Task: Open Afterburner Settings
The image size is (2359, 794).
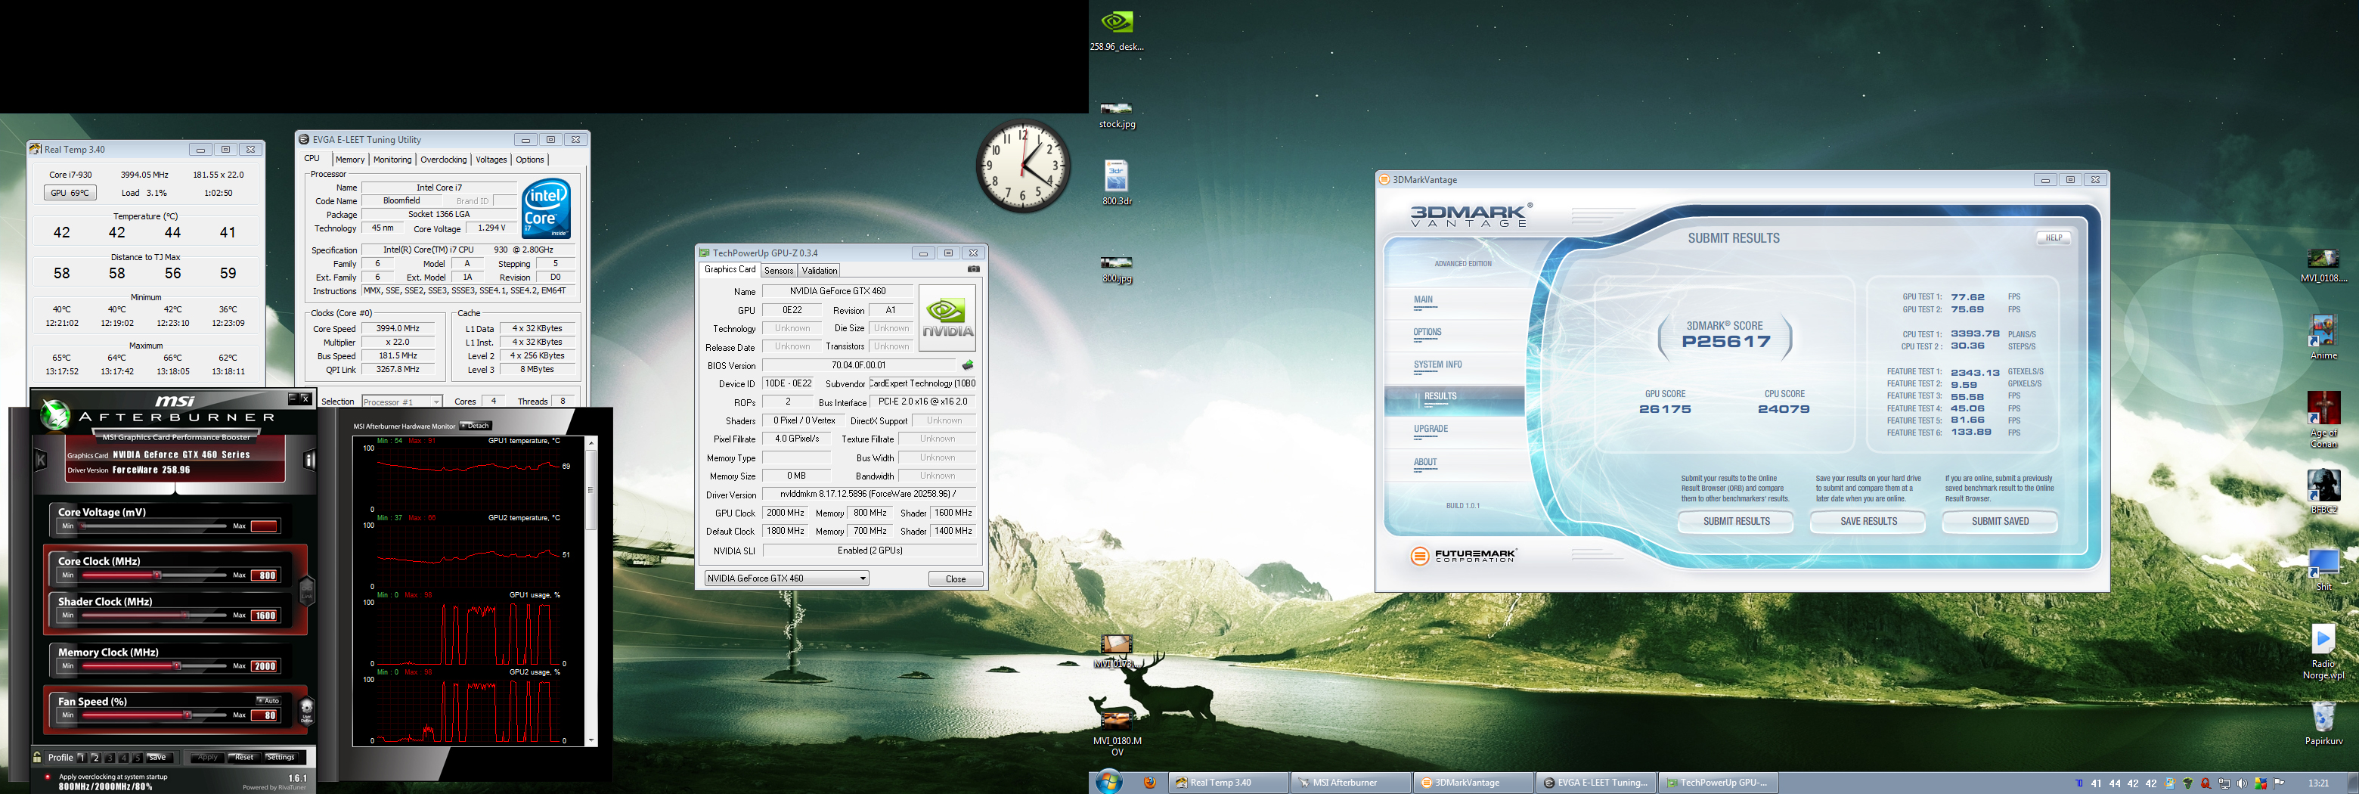Action: [281, 758]
